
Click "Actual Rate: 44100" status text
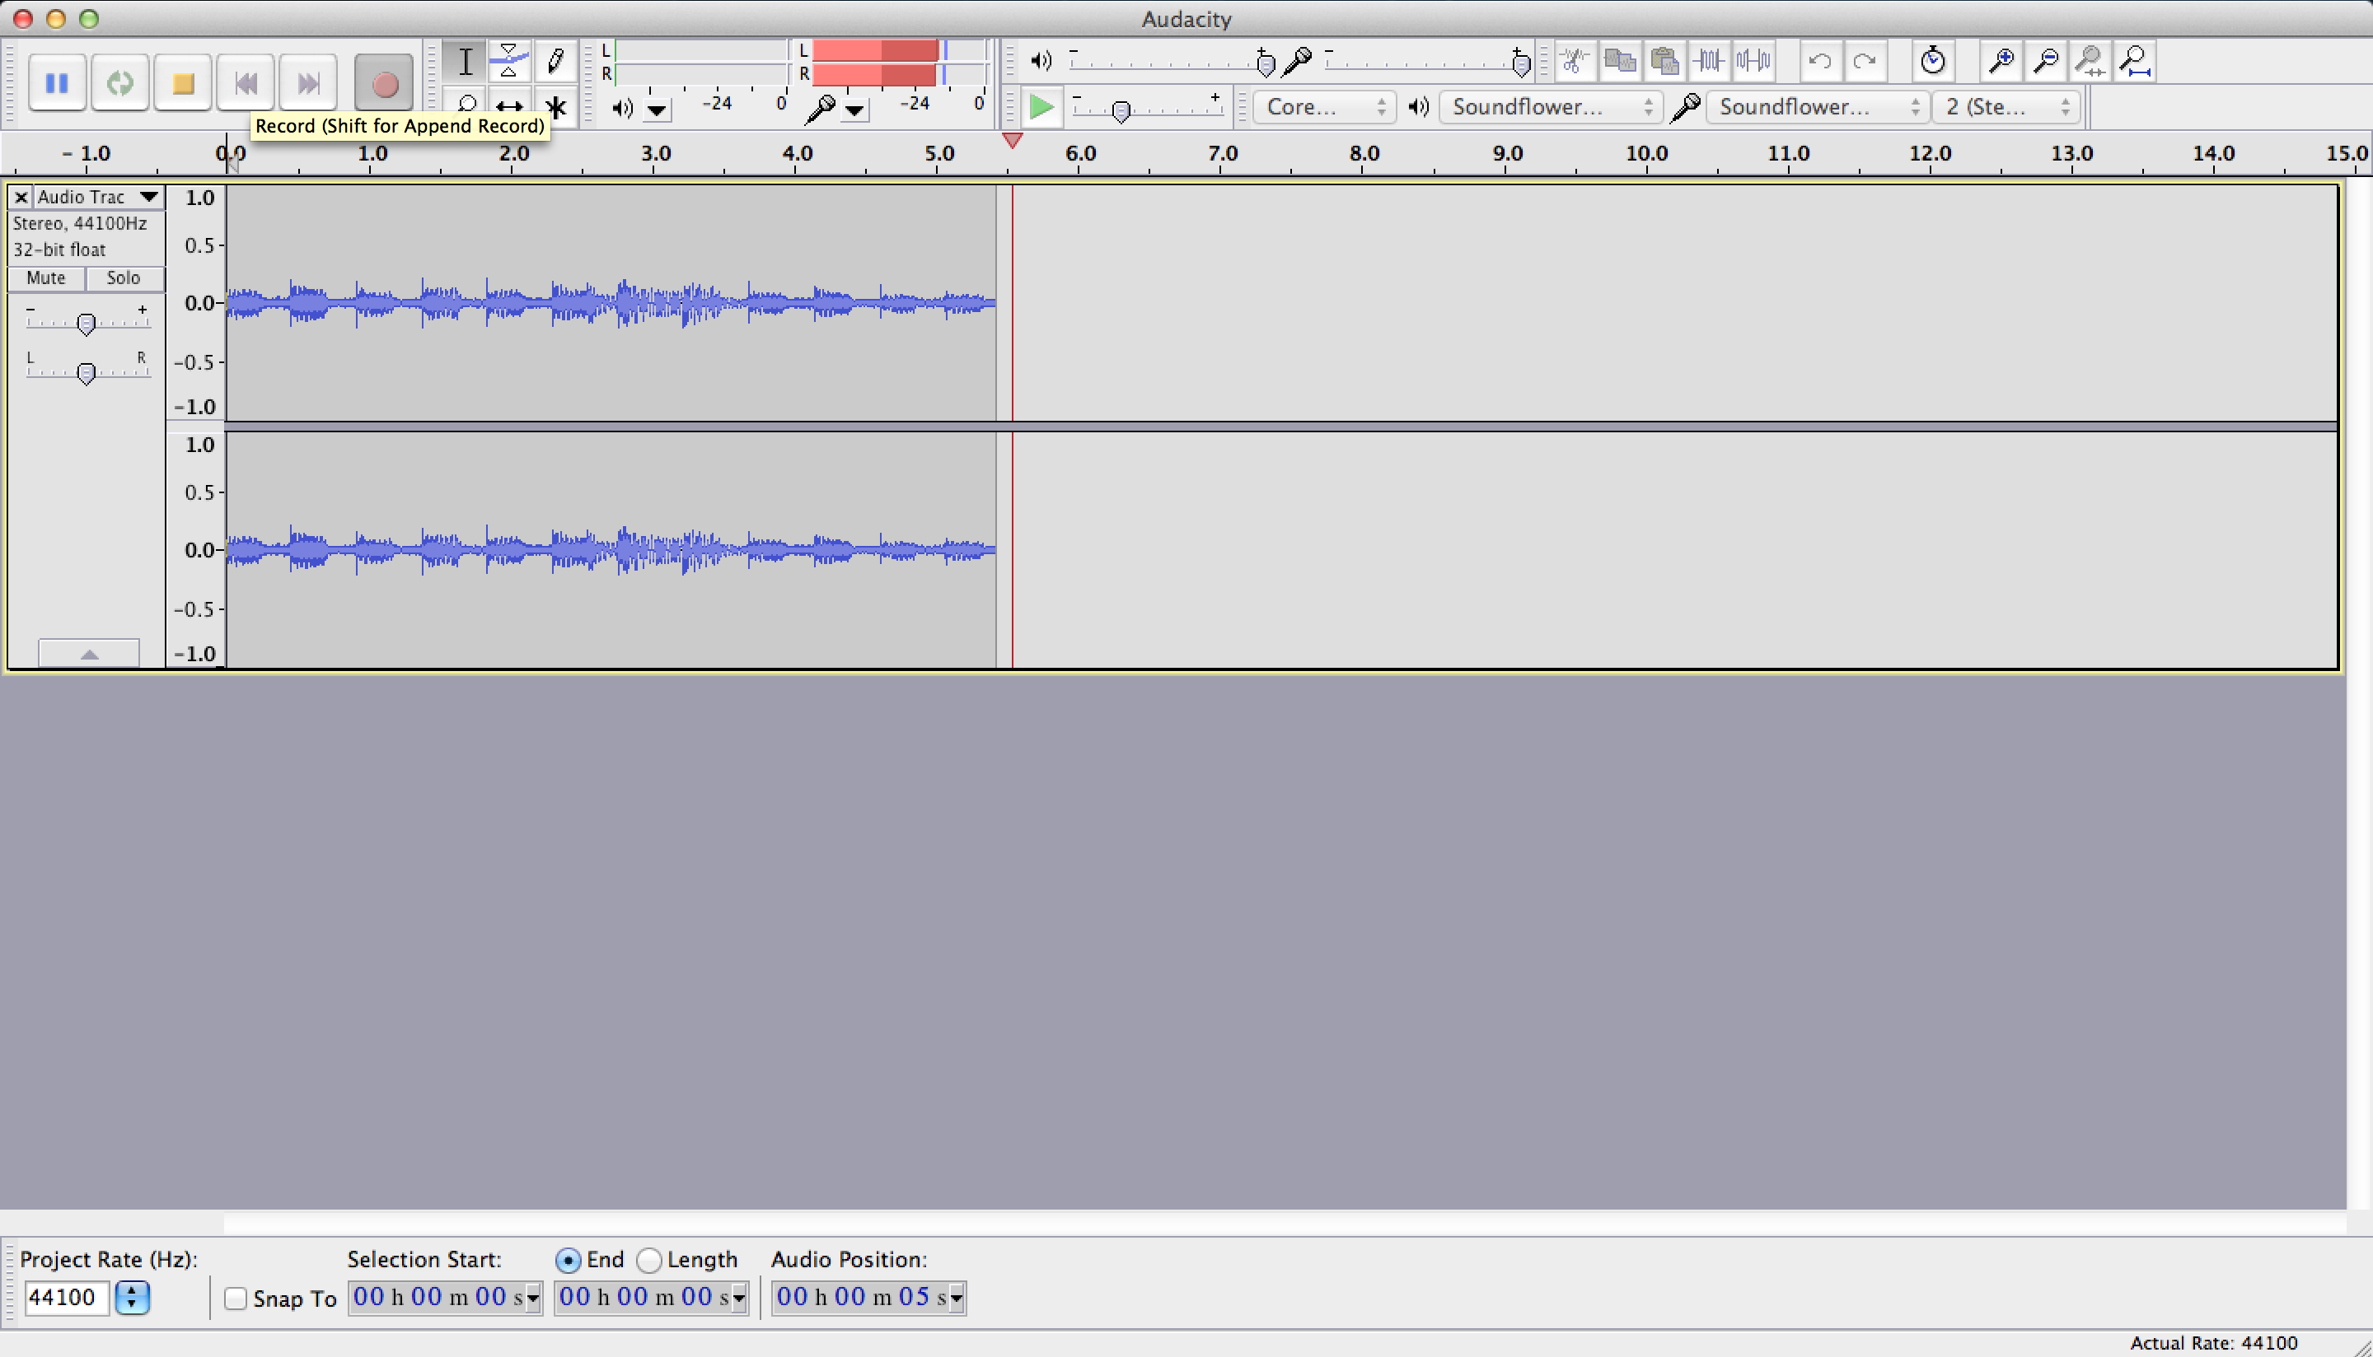pos(2213,1343)
